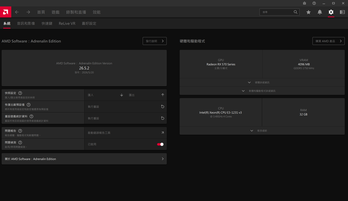This screenshot has height=201, width=348.
Task: Click the magnifier search icon
Action: click(x=295, y=12)
